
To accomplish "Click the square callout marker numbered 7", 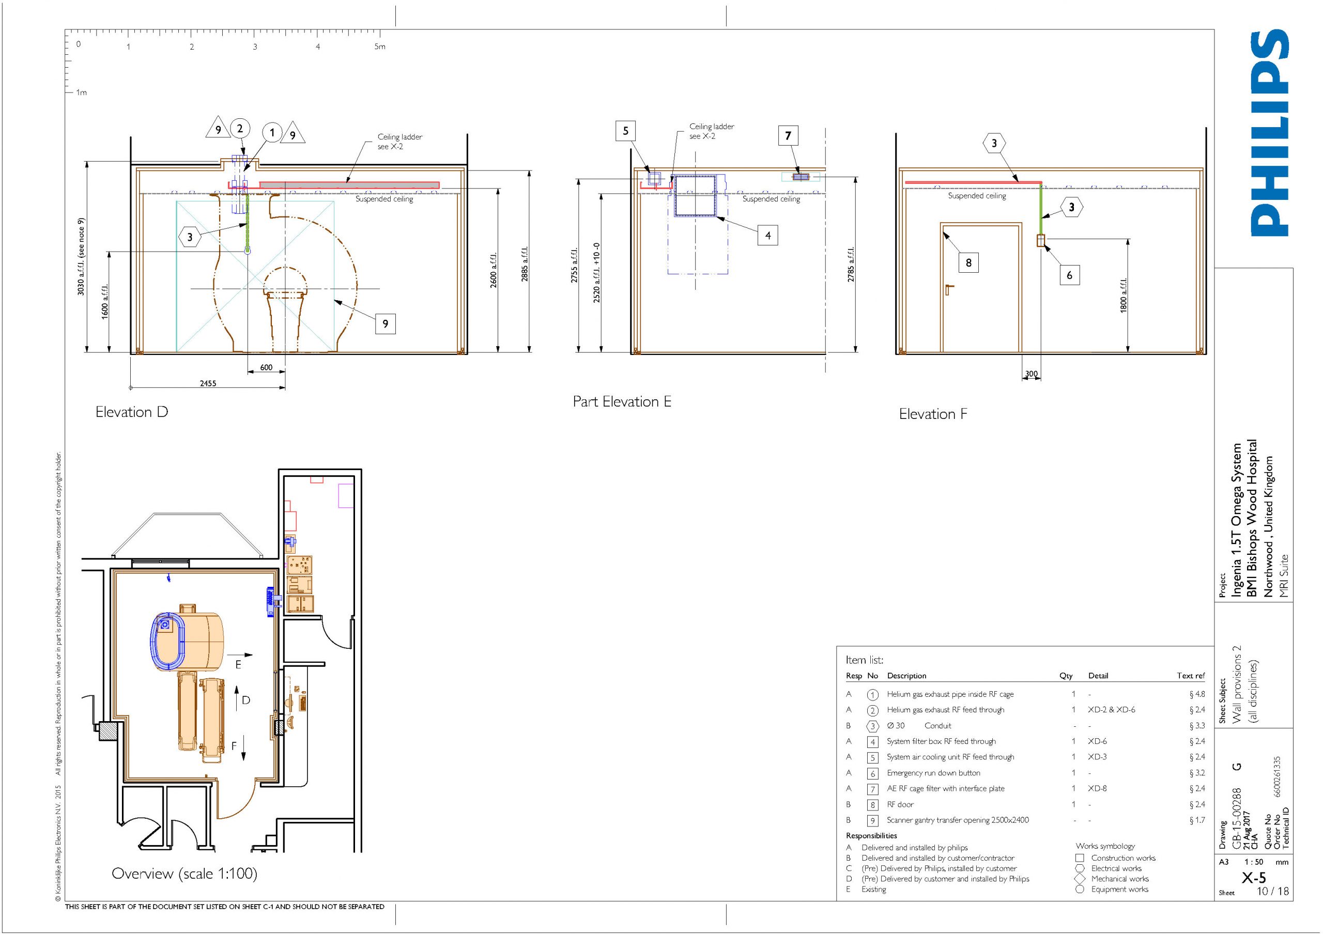I will [788, 136].
